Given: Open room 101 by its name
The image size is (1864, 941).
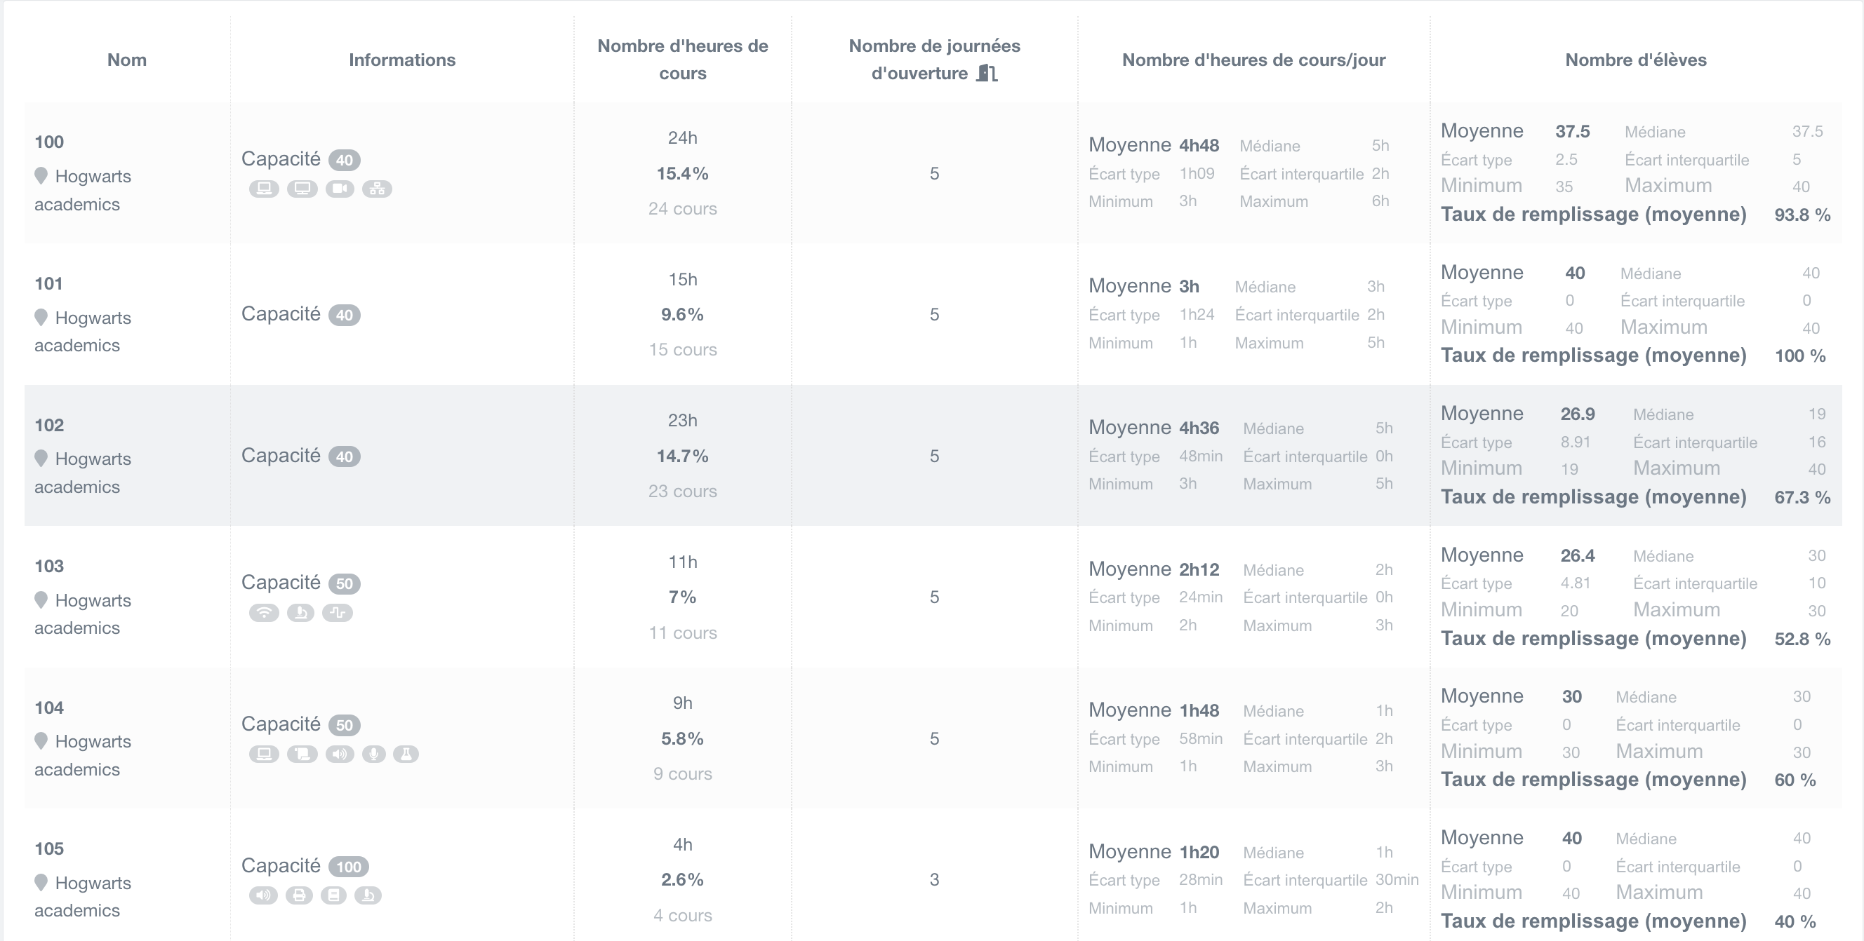Looking at the screenshot, I should tap(48, 283).
